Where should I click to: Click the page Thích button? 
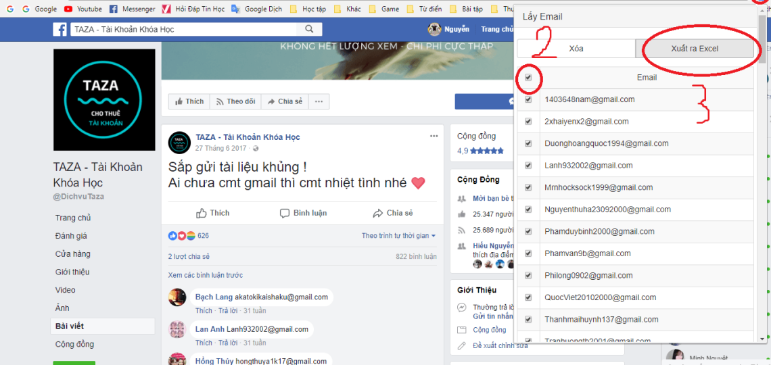(189, 101)
